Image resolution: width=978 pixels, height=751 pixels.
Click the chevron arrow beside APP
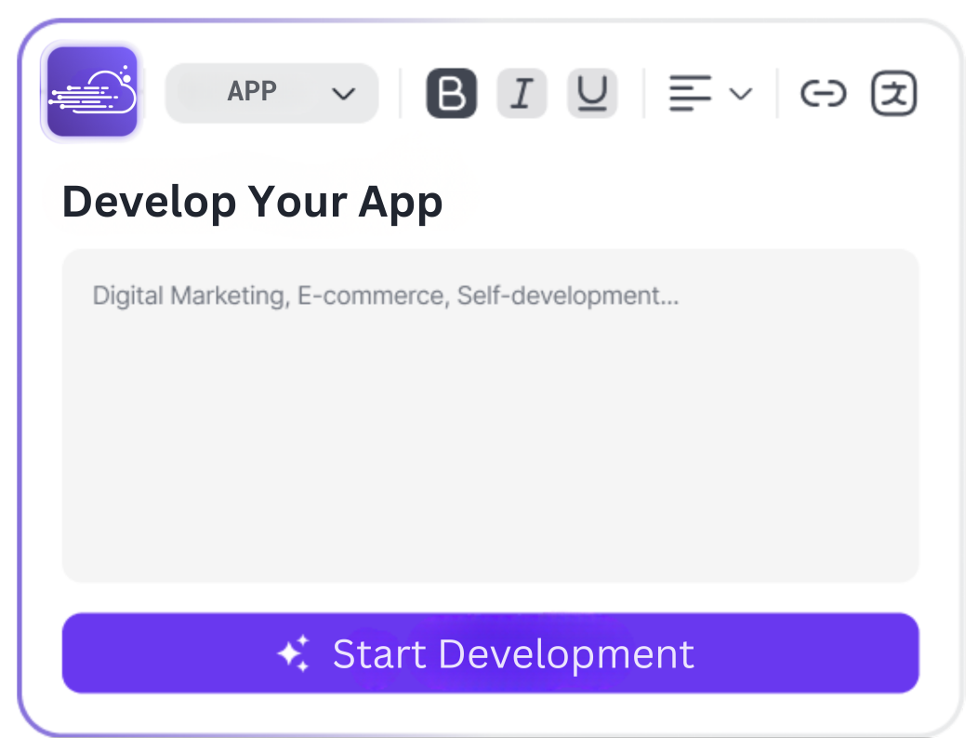point(344,93)
